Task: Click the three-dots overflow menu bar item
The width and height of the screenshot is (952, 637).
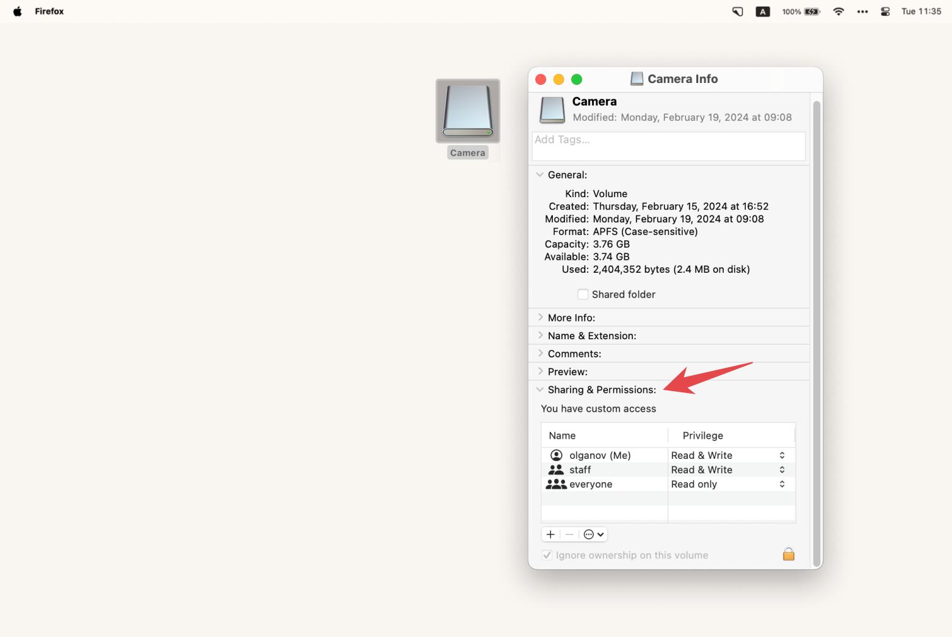Action: point(862,12)
